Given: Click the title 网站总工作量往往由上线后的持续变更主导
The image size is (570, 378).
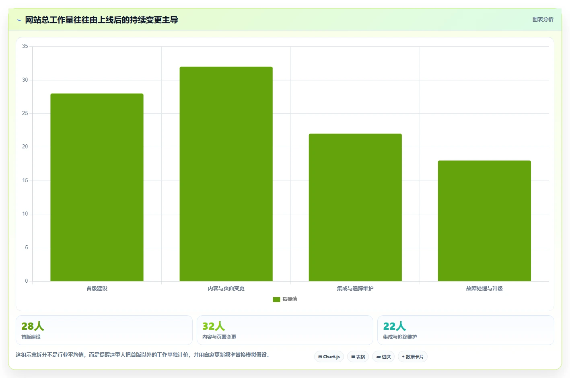Looking at the screenshot, I should (x=101, y=20).
